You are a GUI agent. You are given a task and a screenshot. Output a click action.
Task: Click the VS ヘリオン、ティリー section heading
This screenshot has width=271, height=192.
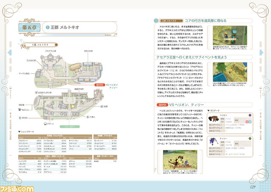186,105
